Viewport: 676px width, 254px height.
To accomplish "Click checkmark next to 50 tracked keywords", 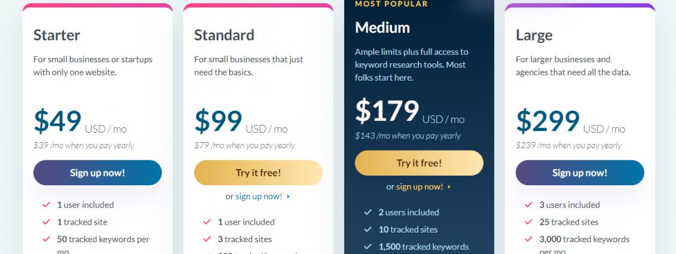I will 46,240.
